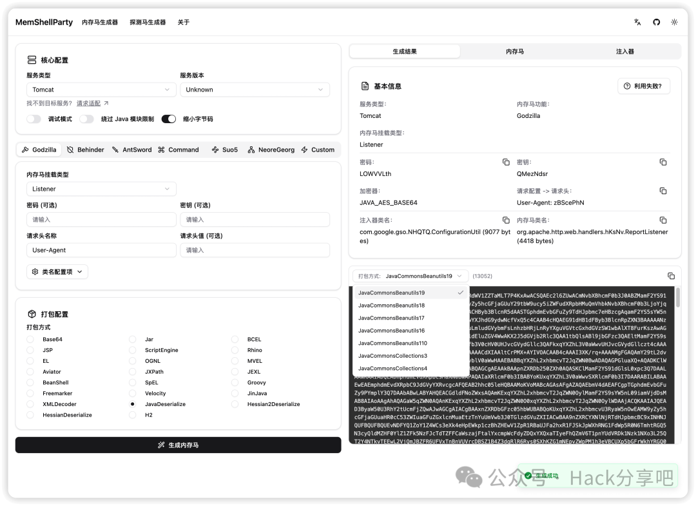Toggle bypass Java module restriction switch
The width and height of the screenshot is (696, 506).
point(86,119)
